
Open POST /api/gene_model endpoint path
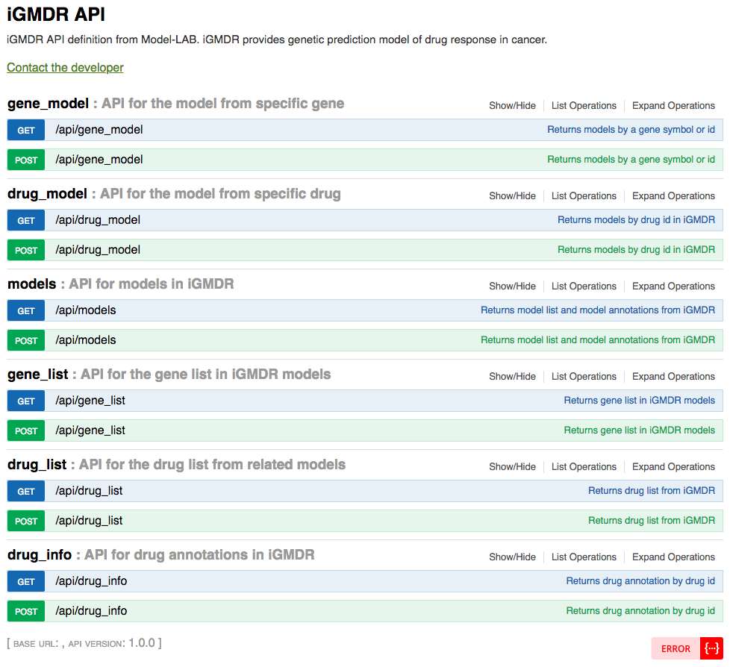(99, 160)
